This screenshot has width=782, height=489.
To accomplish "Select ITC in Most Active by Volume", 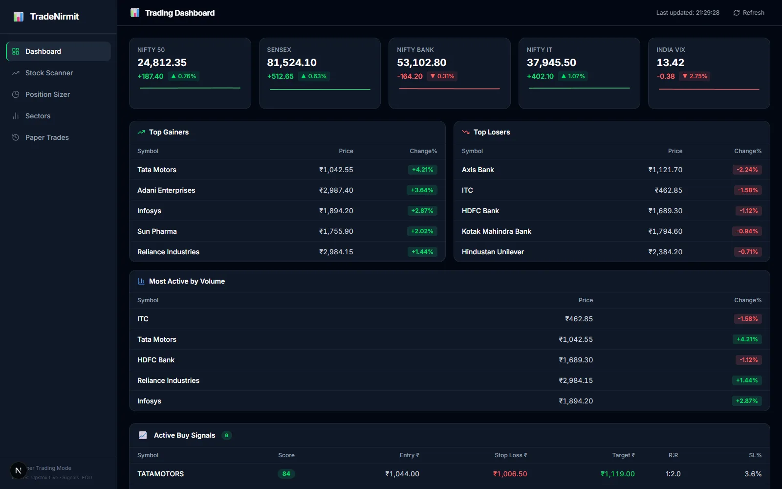I will [450, 319].
